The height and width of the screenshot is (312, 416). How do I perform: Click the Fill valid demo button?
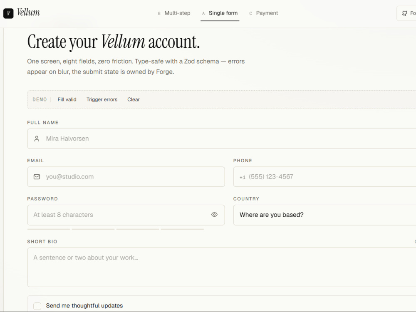click(x=67, y=99)
